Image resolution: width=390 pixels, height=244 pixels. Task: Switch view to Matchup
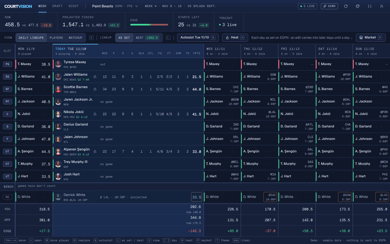(x=75, y=38)
